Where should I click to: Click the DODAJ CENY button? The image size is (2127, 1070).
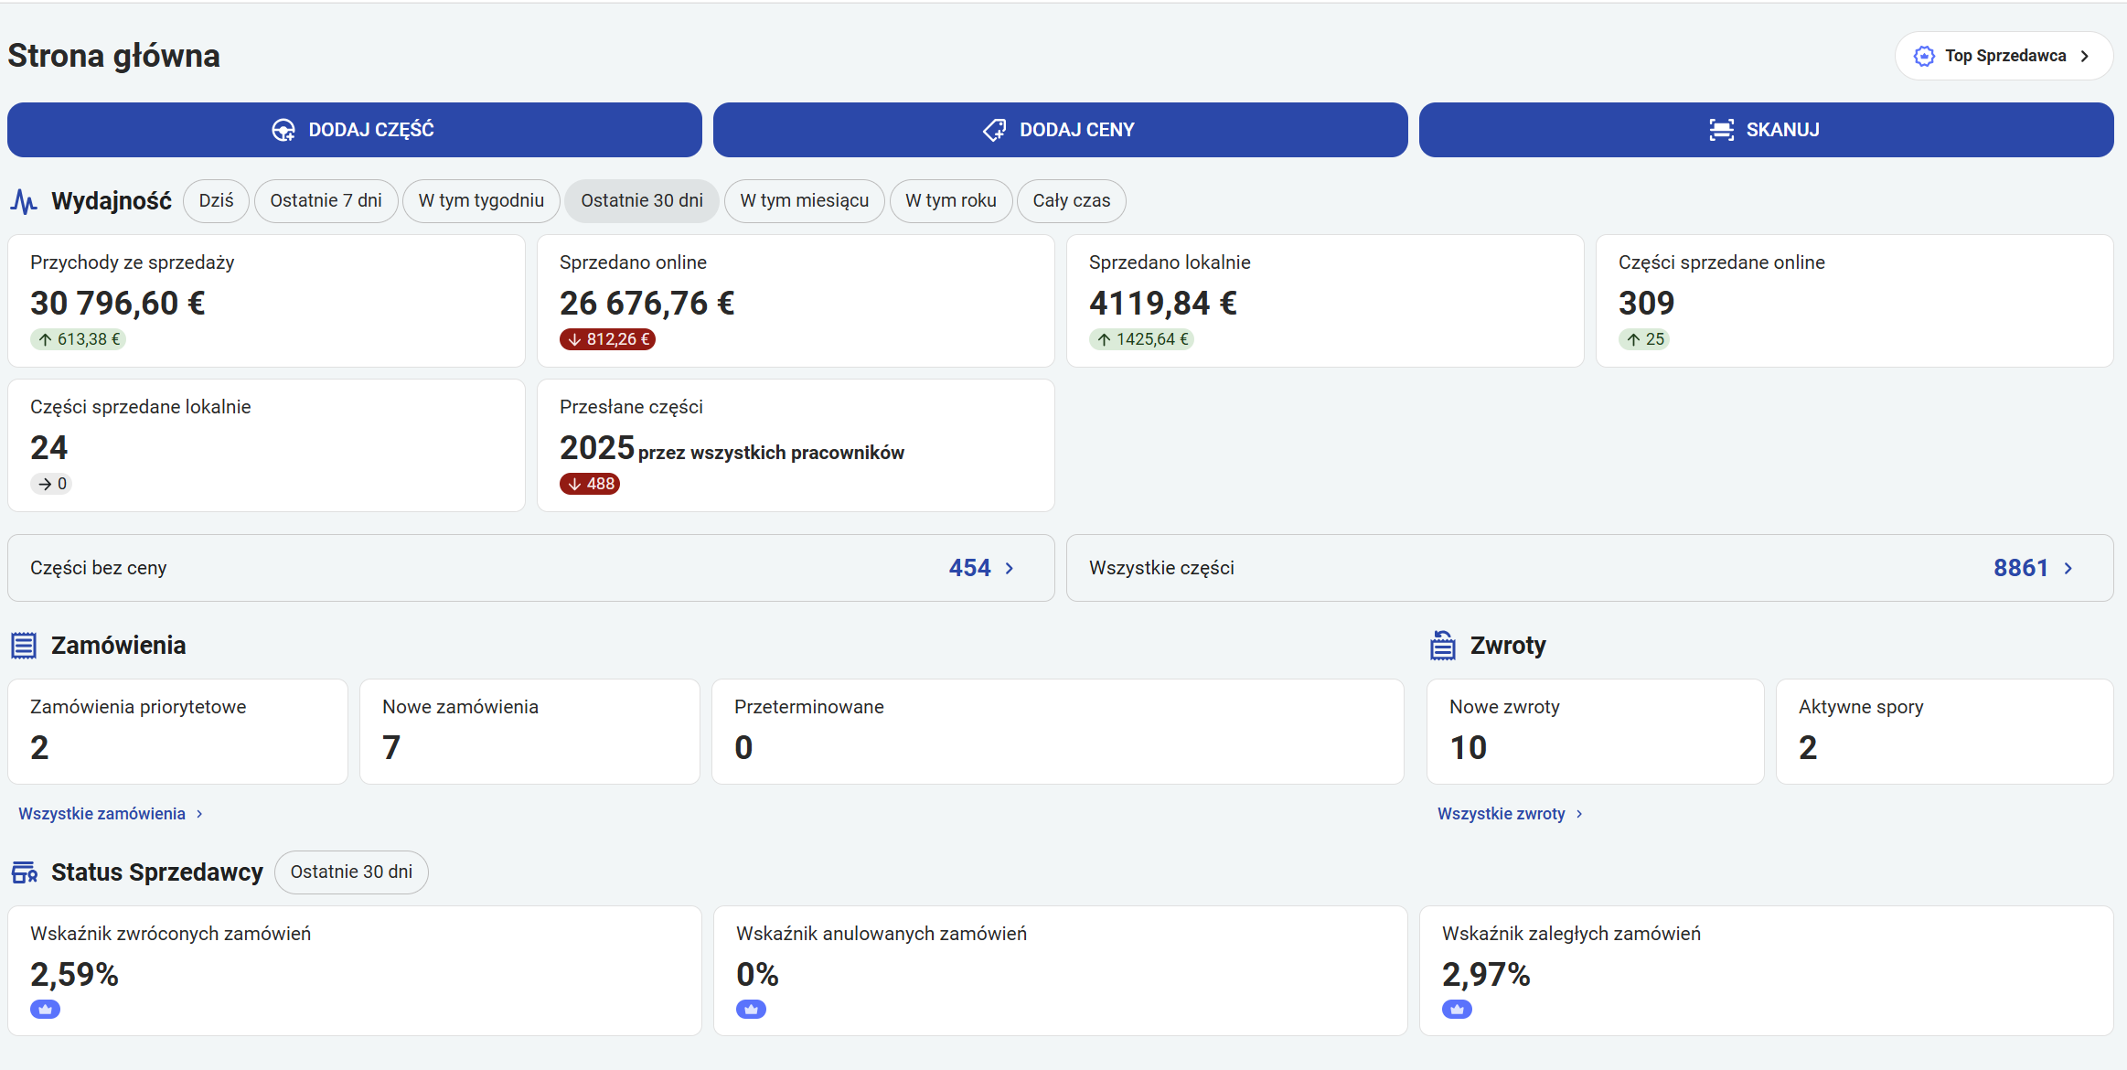point(1061,130)
